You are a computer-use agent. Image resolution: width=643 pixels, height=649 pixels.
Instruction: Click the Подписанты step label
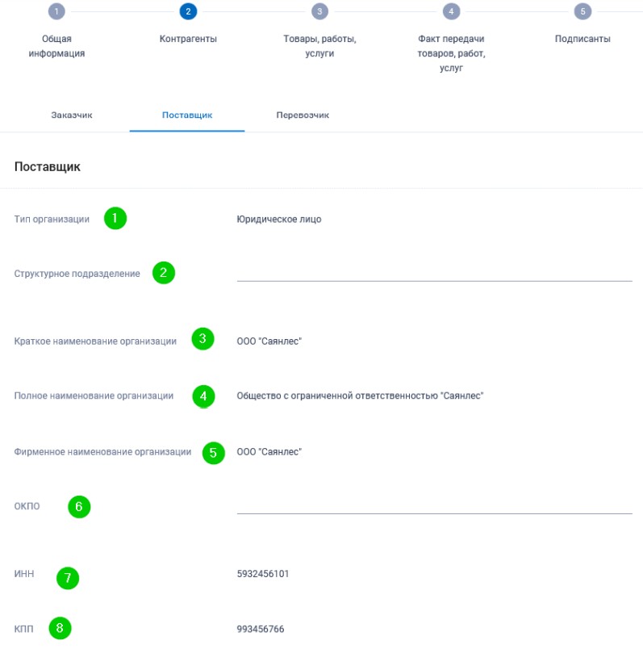tap(582, 39)
